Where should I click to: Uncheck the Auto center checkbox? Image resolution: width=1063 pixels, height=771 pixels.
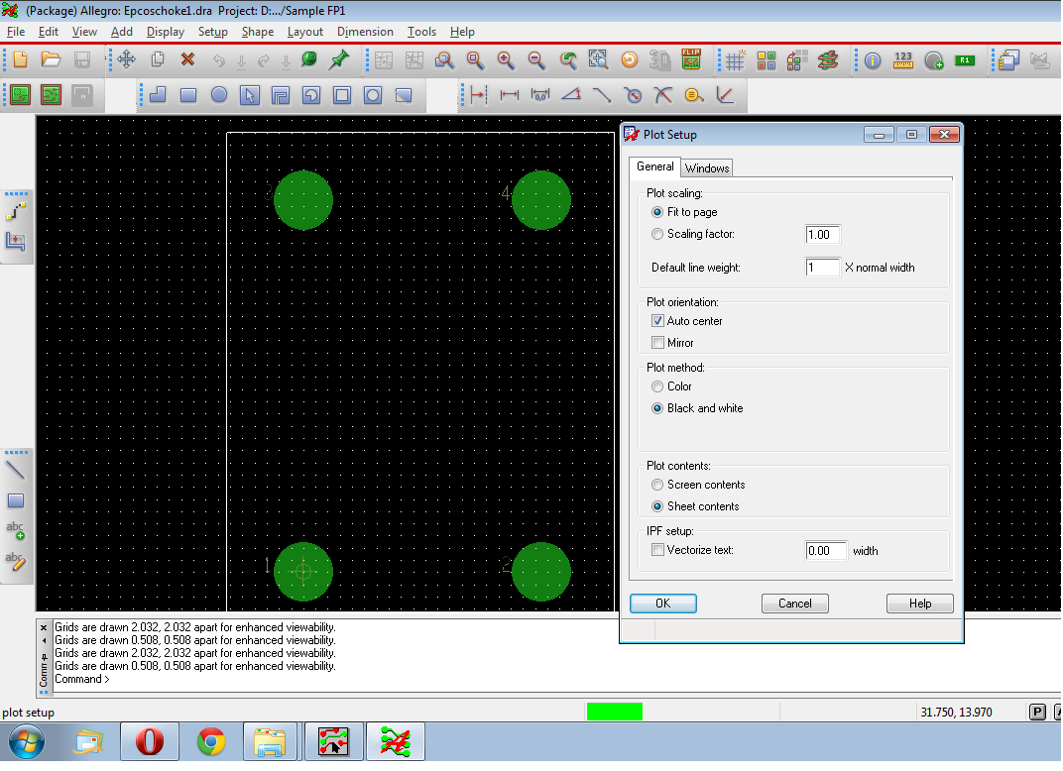point(657,320)
